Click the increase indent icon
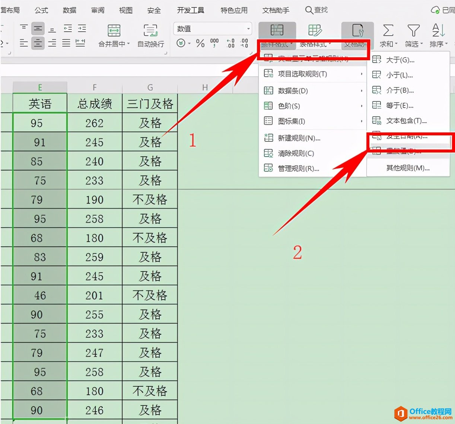This screenshot has height=424, width=455. (82, 28)
